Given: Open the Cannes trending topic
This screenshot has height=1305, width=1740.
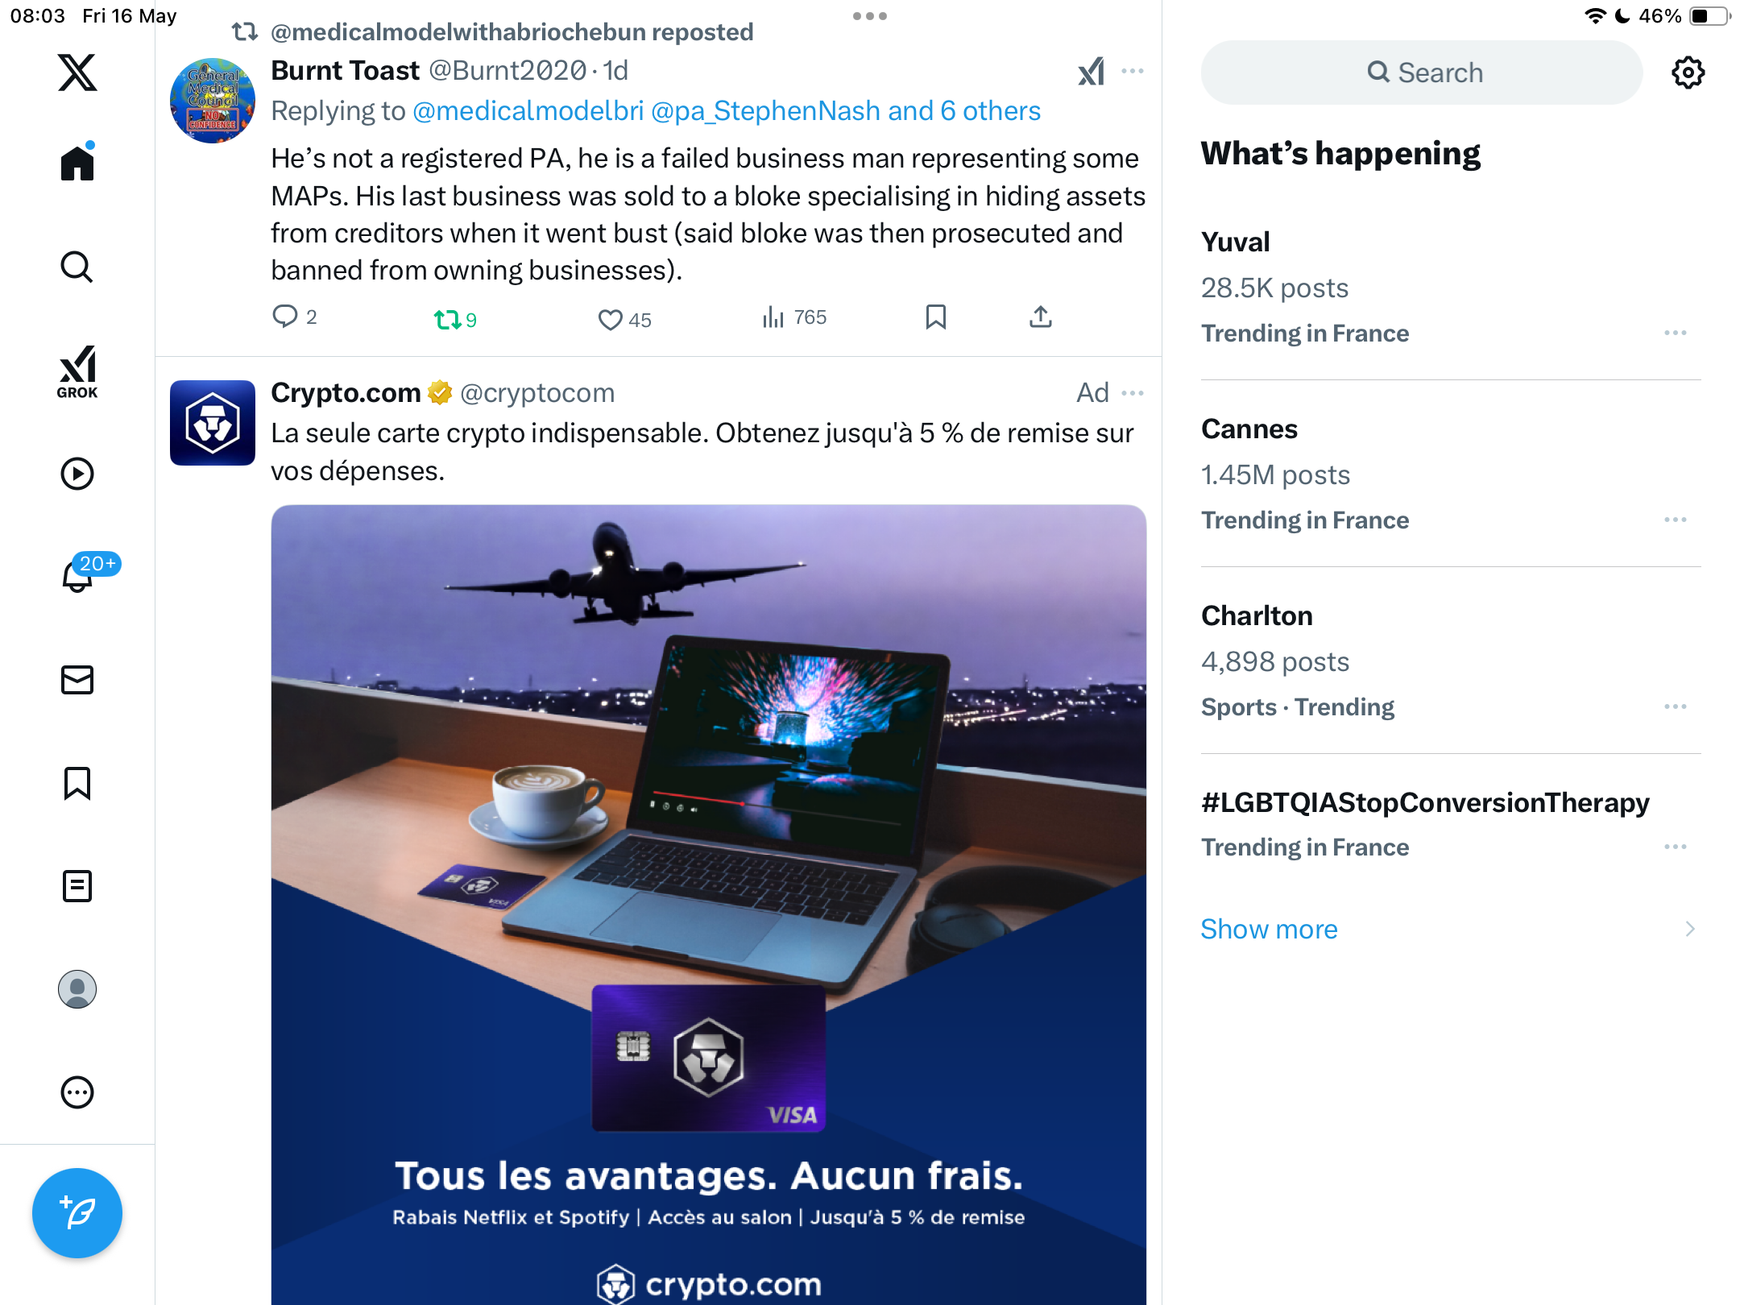Looking at the screenshot, I should [1451, 474].
